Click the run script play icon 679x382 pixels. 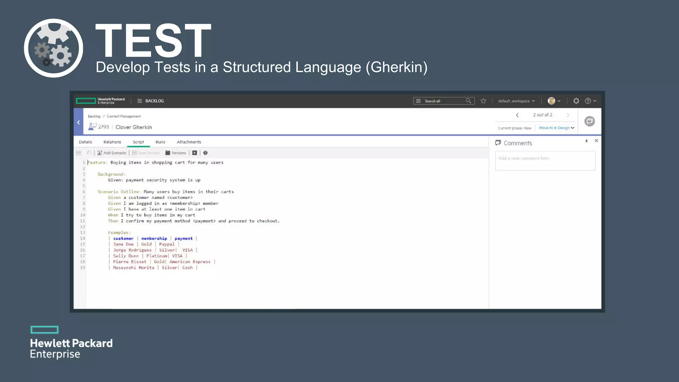[x=195, y=153]
